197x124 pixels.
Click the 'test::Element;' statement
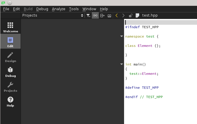[x=144, y=74]
